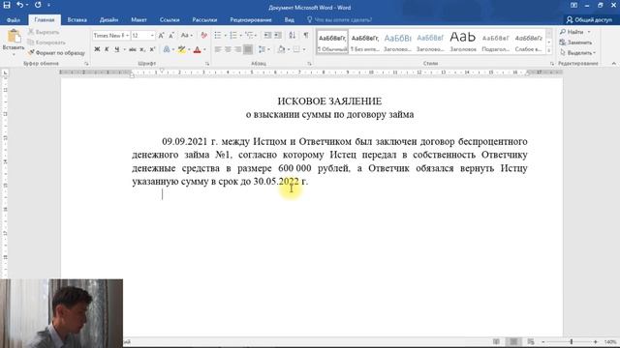
Task: Click the sort icon
Action: [293, 36]
